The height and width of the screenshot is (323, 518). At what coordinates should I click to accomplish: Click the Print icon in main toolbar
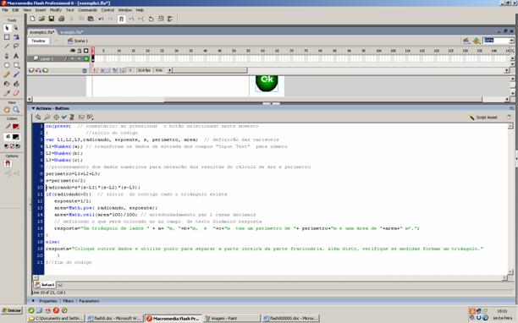62,19
